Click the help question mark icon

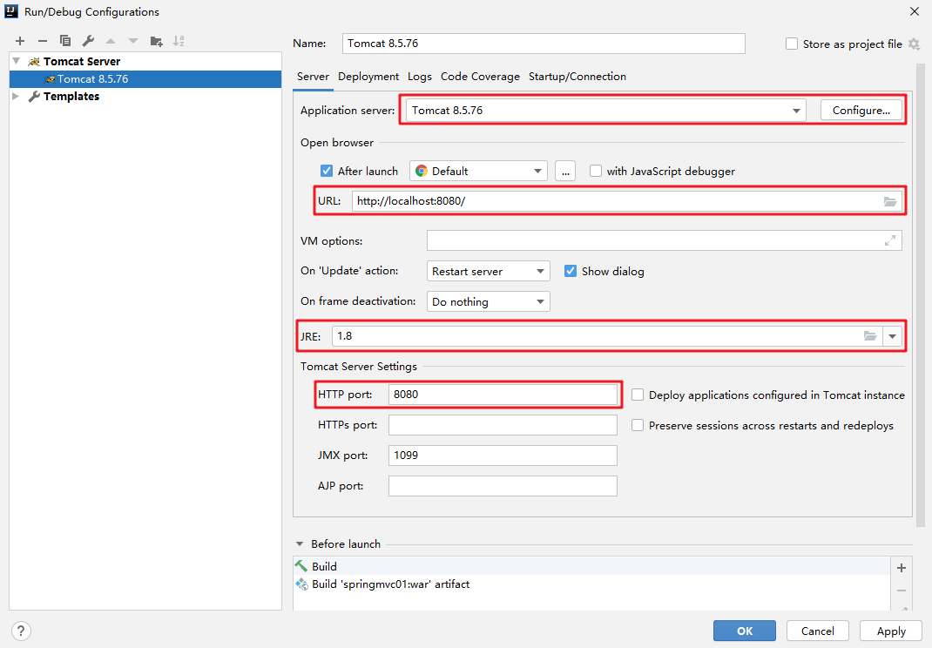click(22, 631)
